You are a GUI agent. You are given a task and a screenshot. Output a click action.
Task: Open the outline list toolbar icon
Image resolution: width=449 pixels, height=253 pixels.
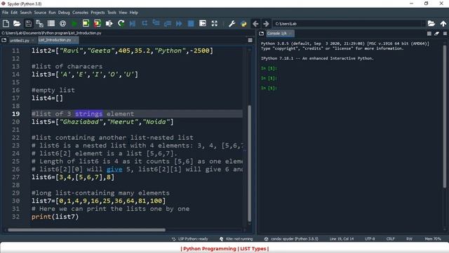point(51,23)
